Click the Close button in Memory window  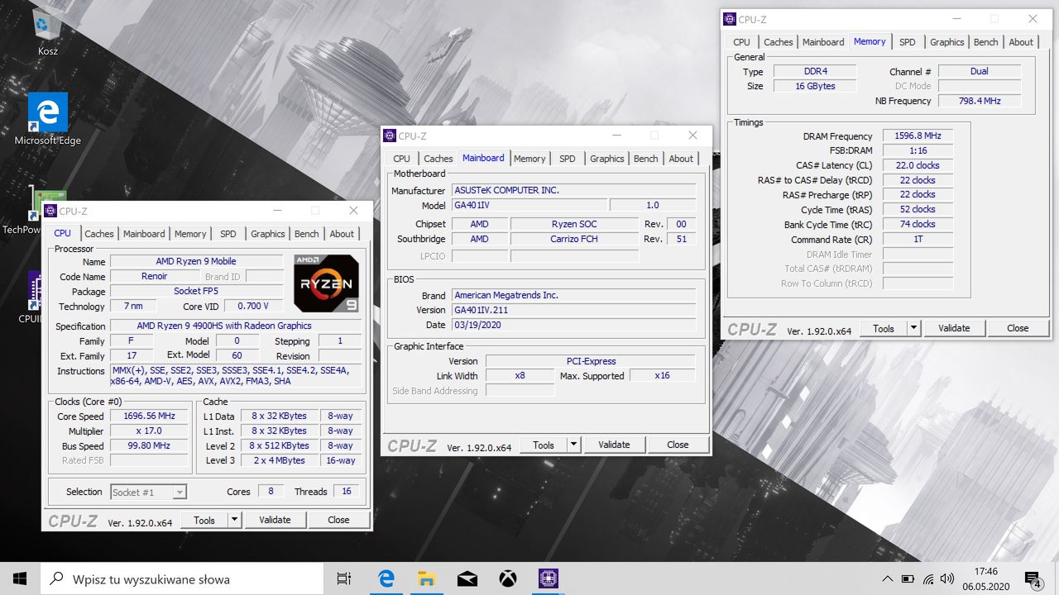[x=1018, y=328]
